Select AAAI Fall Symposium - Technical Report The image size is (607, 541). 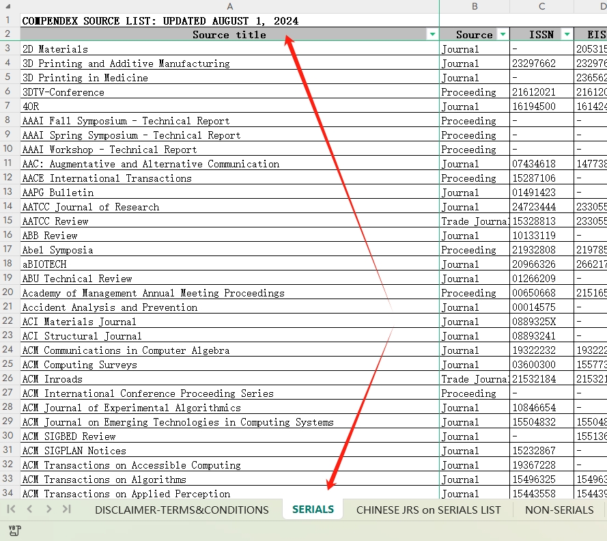click(229, 120)
